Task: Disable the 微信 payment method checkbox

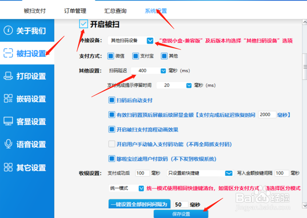Action: 111,56
